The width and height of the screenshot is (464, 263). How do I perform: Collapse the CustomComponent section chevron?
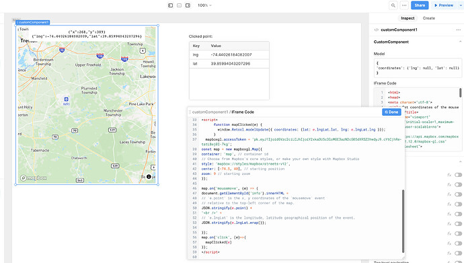pyautogui.click(x=460, y=42)
